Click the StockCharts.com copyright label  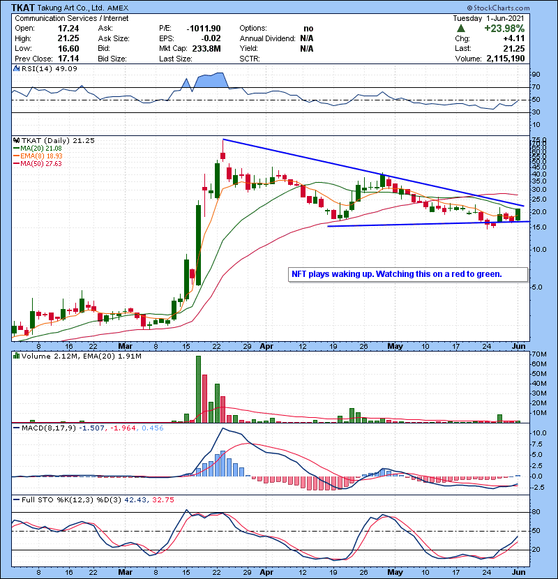[498, 8]
